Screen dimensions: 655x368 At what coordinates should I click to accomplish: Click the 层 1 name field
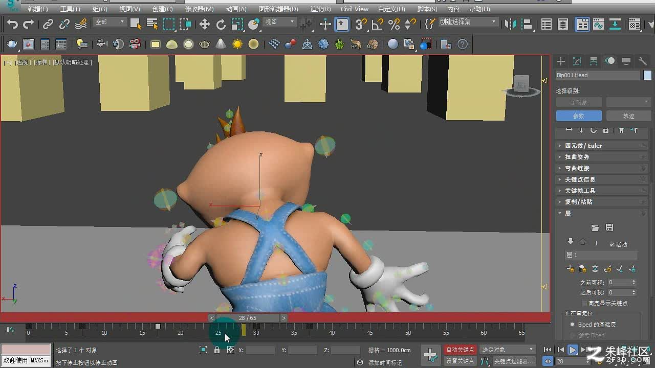[601, 255]
